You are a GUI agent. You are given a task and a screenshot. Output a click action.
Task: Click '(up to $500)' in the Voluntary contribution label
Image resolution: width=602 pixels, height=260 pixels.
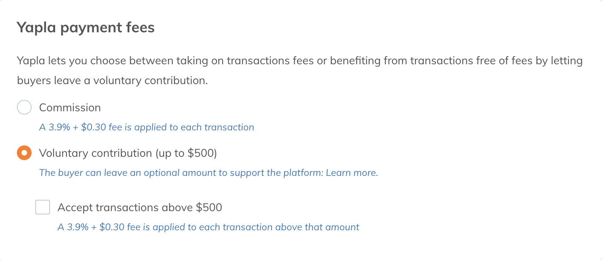point(186,153)
